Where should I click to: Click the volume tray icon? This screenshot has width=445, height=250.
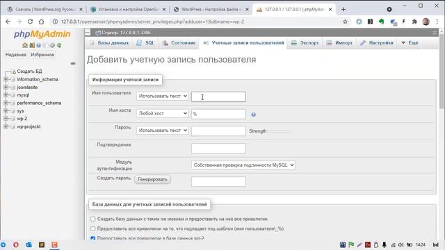click(400, 244)
